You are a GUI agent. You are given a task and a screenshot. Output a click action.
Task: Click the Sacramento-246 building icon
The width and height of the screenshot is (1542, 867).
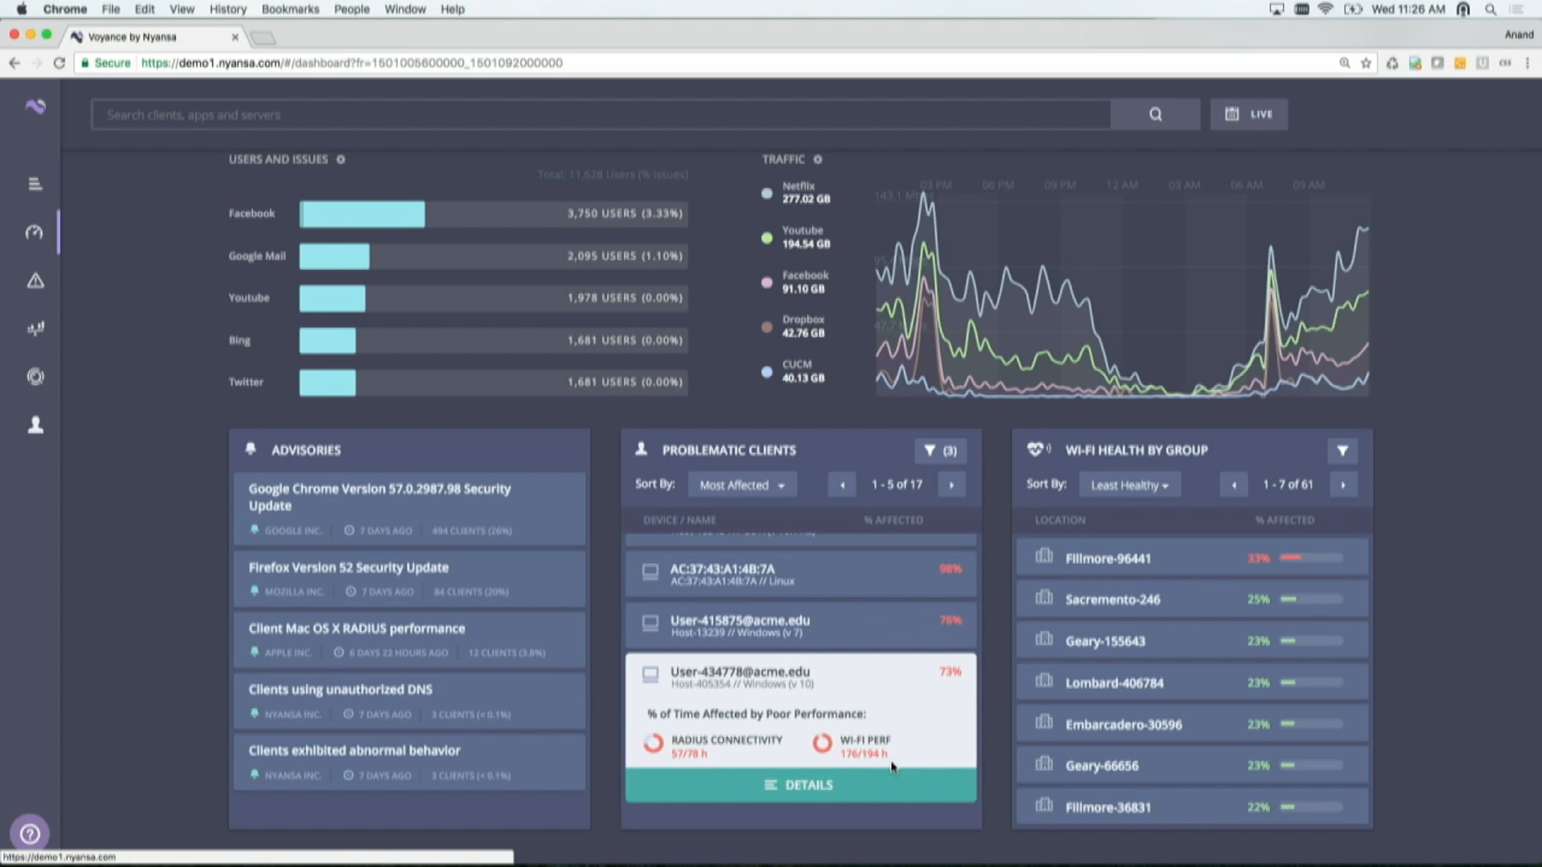1044,598
